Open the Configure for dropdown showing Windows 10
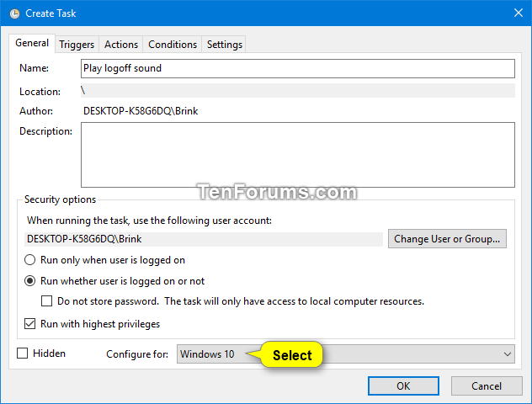 (345, 354)
